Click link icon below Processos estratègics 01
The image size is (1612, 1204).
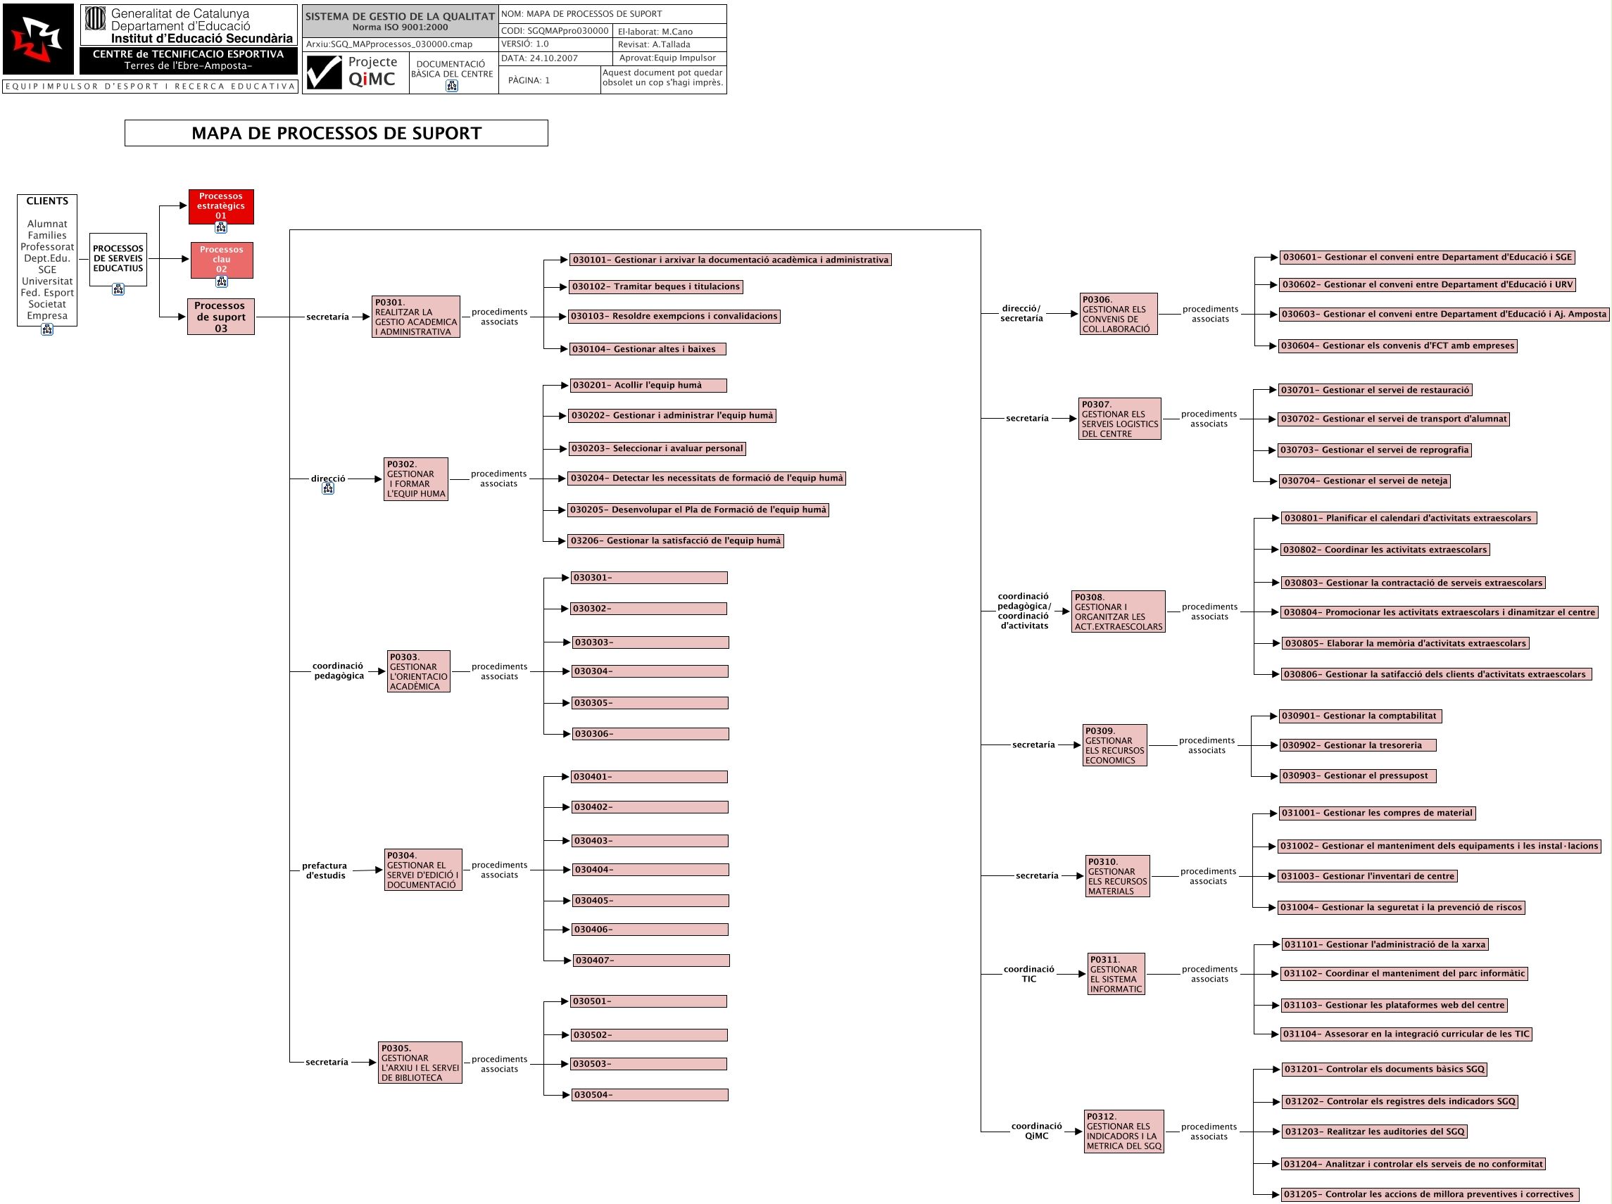[x=221, y=227]
